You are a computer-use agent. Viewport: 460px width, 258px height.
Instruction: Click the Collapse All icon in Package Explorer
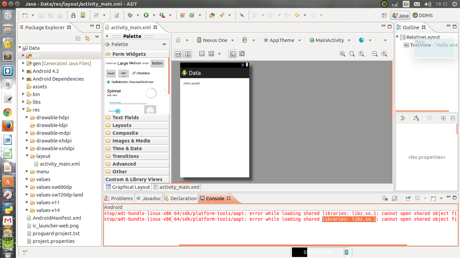(78, 38)
